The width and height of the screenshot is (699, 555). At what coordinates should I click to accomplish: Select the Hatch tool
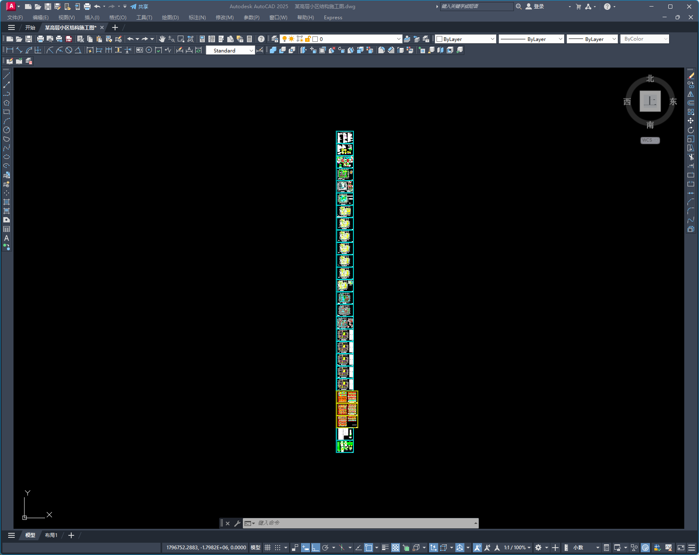(x=7, y=202)
